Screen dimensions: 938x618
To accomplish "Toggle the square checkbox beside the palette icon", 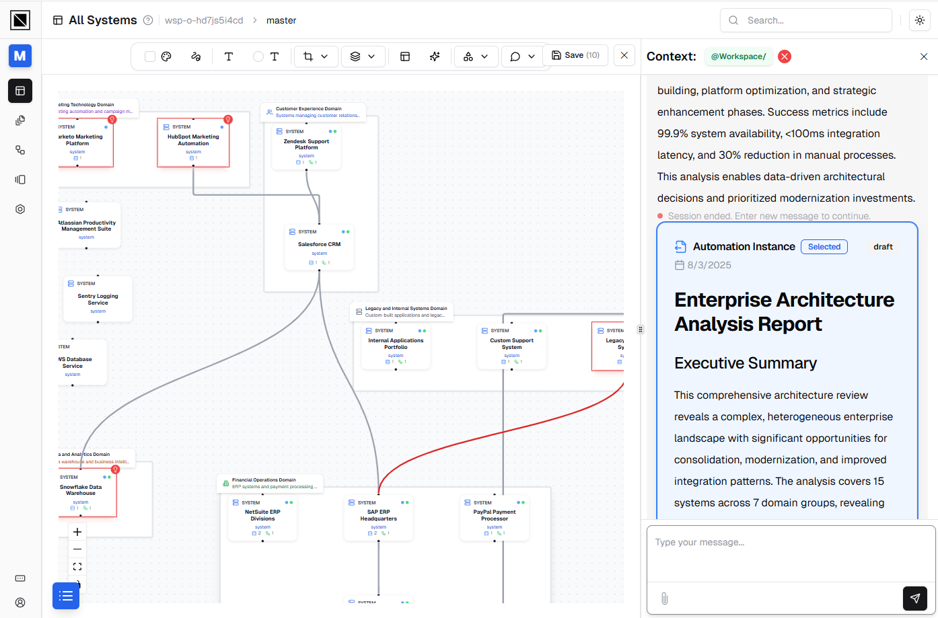I will pos(150,56).
